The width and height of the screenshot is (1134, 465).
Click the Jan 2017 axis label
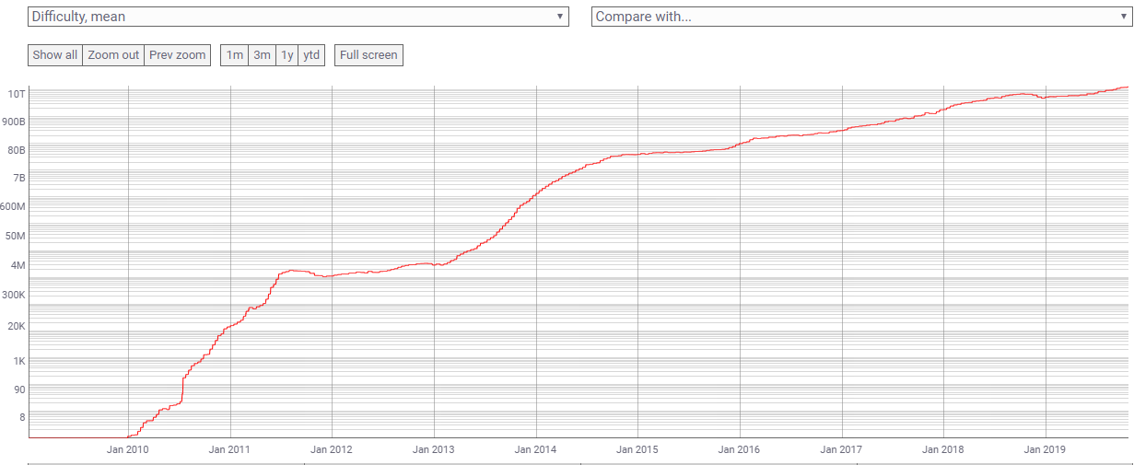pyautogui.click(x=841, y=449)
